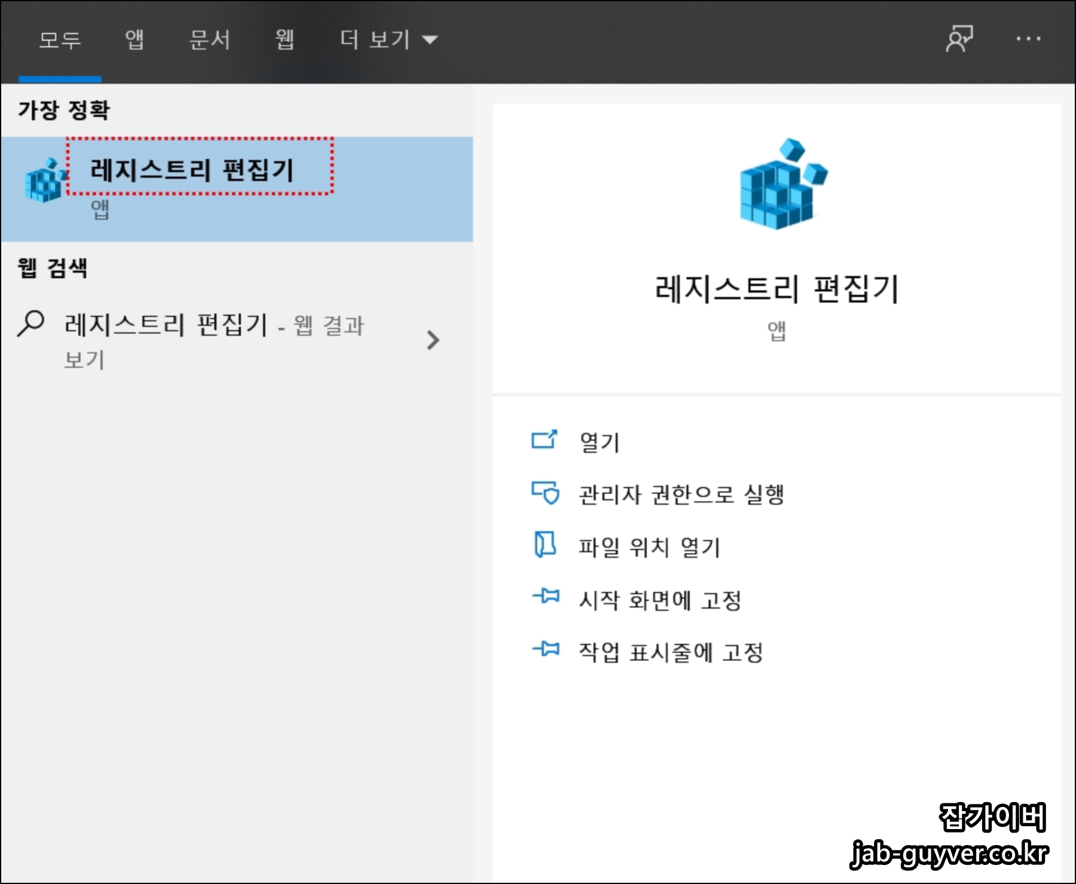Click the shield icon for admin run

click(545, 493)
